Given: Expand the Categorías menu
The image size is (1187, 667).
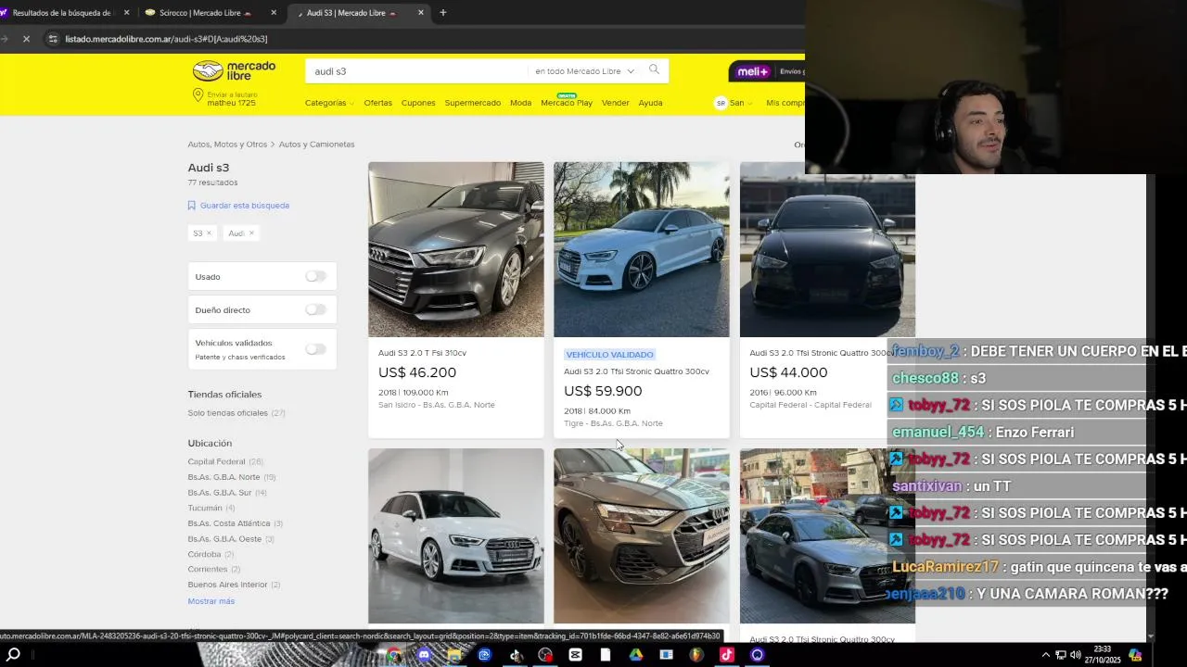Looking at the screenshot, I should click(x=329, y=103).
